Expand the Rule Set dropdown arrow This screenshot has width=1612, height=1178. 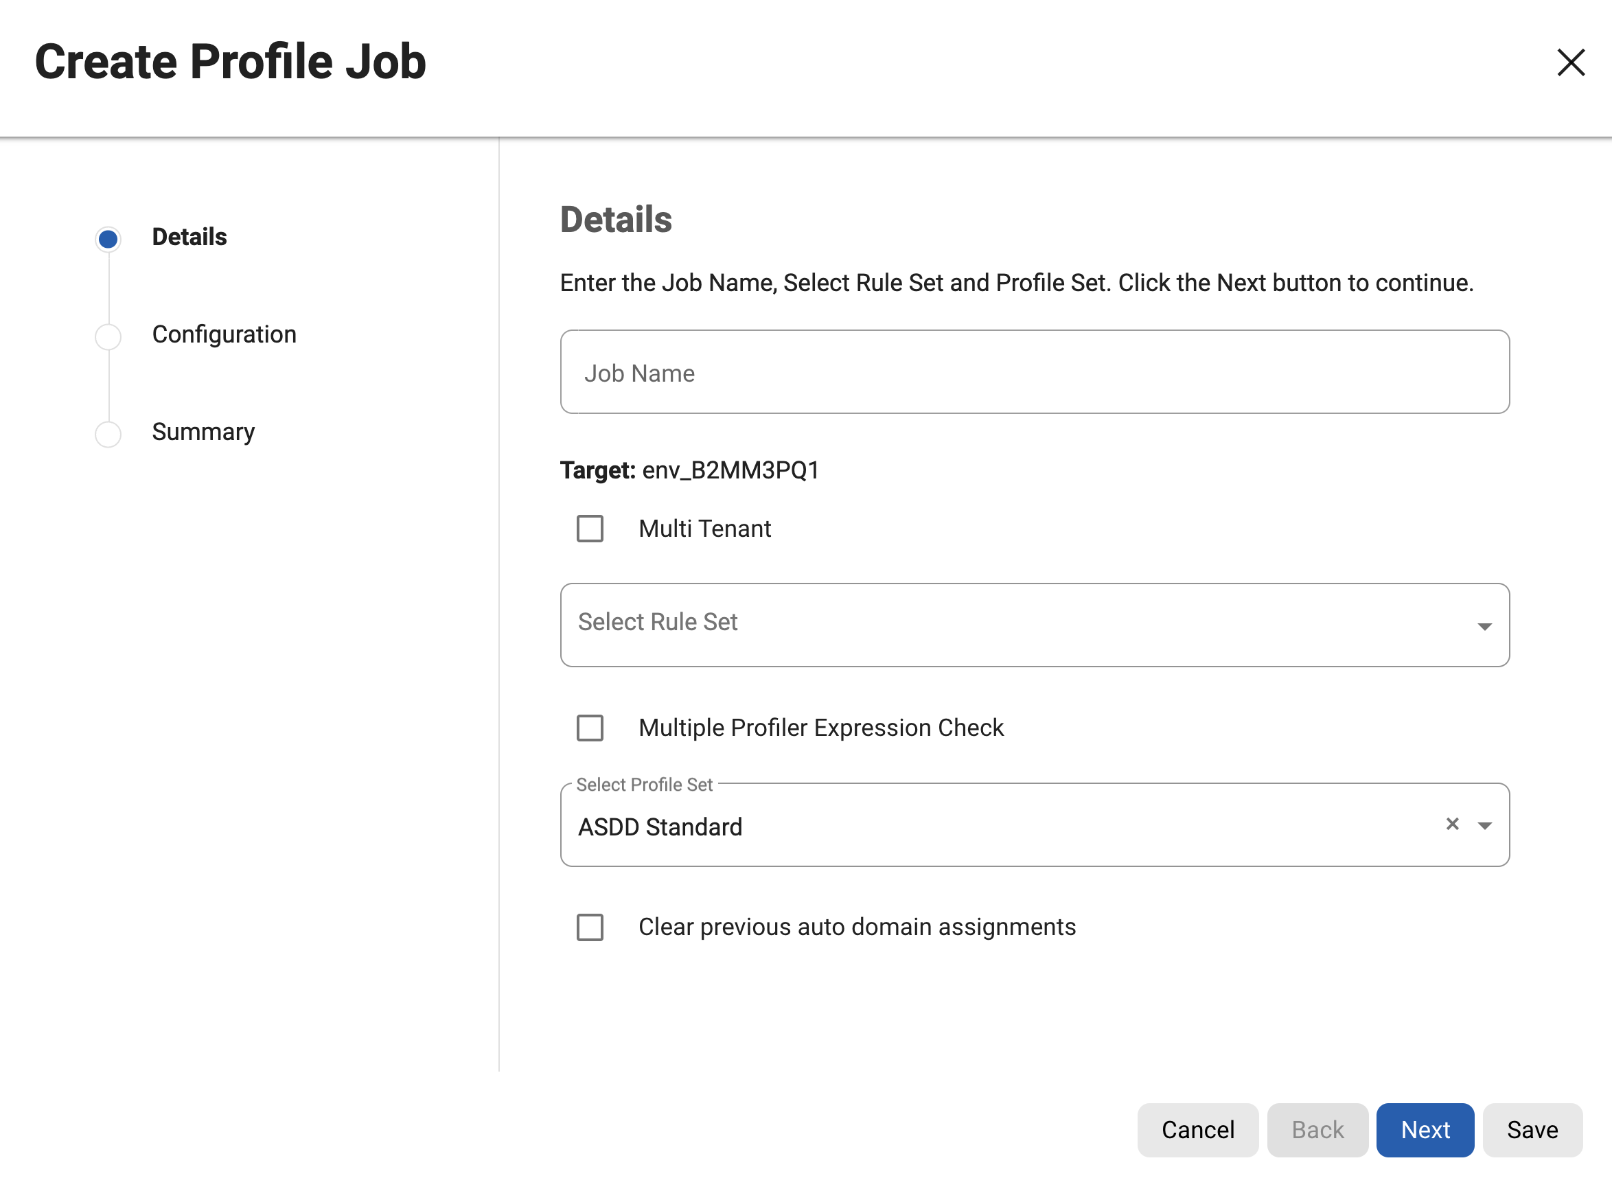[x=1485, y=627]
